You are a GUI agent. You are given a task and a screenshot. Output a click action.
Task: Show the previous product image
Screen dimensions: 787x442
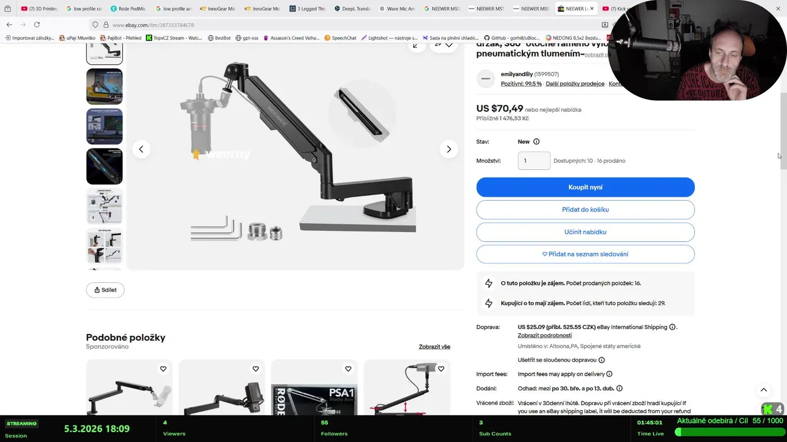pos(141,149)
